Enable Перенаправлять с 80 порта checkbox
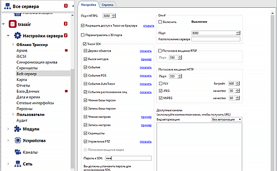277x171 pixels. [x=83, y=35]
